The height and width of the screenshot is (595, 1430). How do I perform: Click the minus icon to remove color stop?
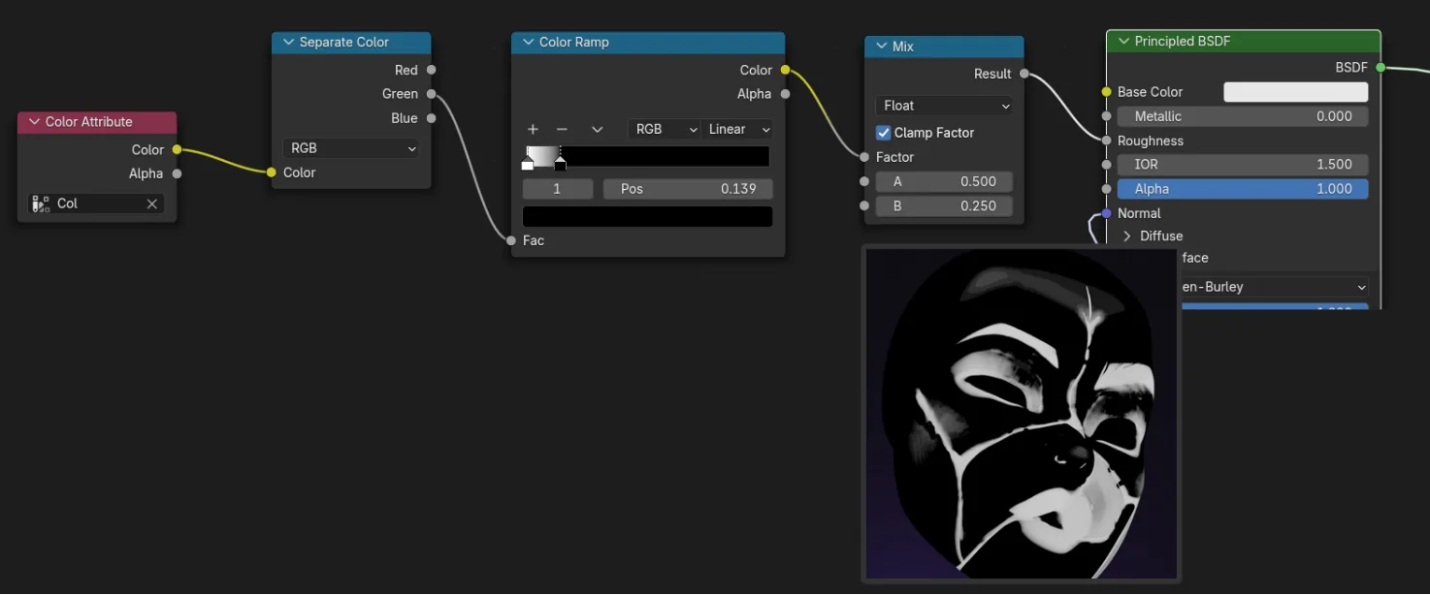click(x=562, y=129)
